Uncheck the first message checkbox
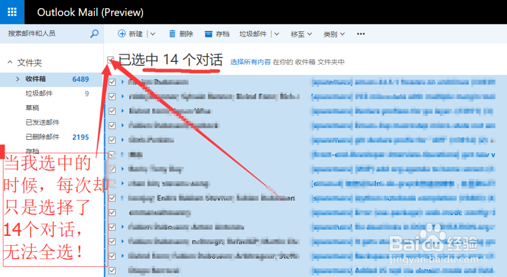 [112, 82]
